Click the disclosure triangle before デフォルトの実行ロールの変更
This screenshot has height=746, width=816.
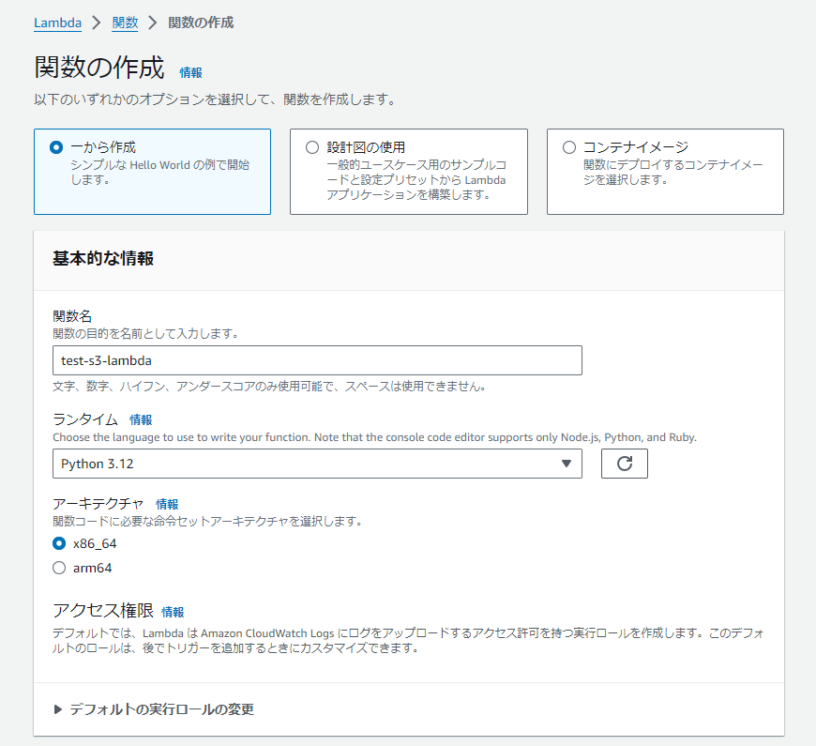[x=57, y=710]
